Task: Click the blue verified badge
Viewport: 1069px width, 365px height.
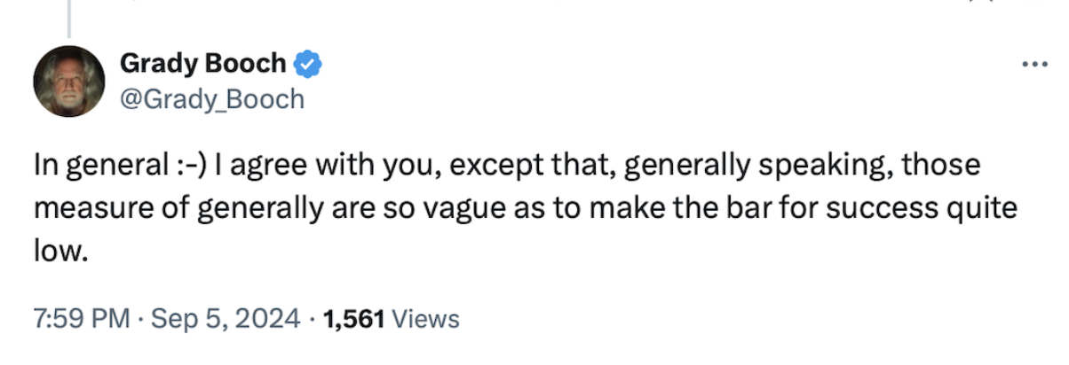Action: [x=308, y=64]
